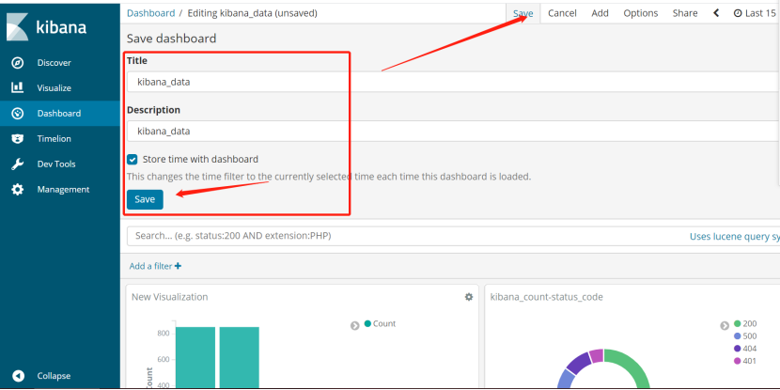The width and height of the screenshot is (780, 390).
Task: Select Discover in the sidebar
Action: pyautogui.click(x=54, y=63)
